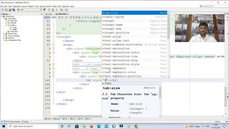Click the Chrome browser selector icon
This screenshot has width=229, height=129.
[44, 10]
